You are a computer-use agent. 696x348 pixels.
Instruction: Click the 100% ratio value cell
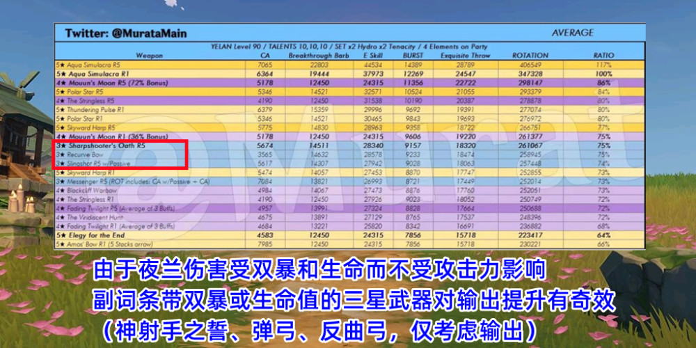pyautogui.click(x=603, y=73)
